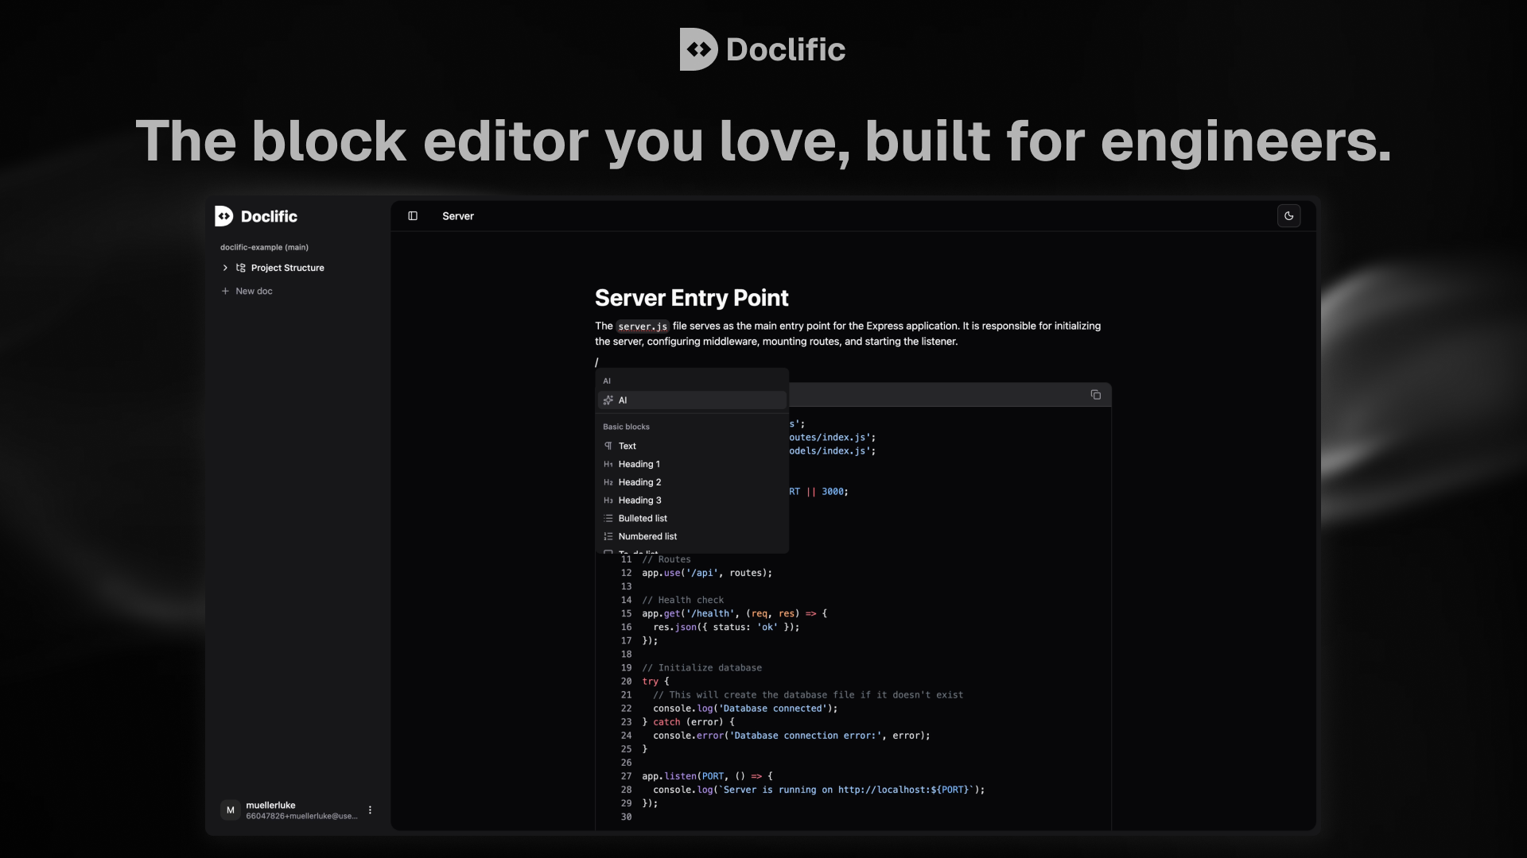Expand the Project Structure chevron
This screenshot has height=858, width=1527.
coord(225,268)
